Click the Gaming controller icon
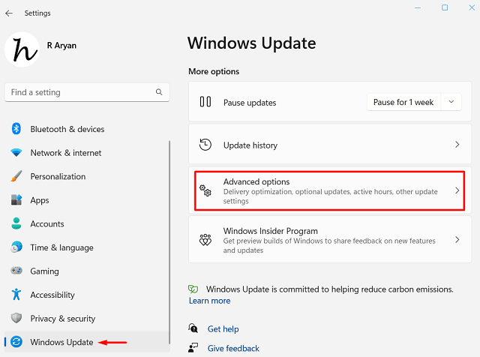This screenshot has height=357, width=480. click(x=16, y=271)
